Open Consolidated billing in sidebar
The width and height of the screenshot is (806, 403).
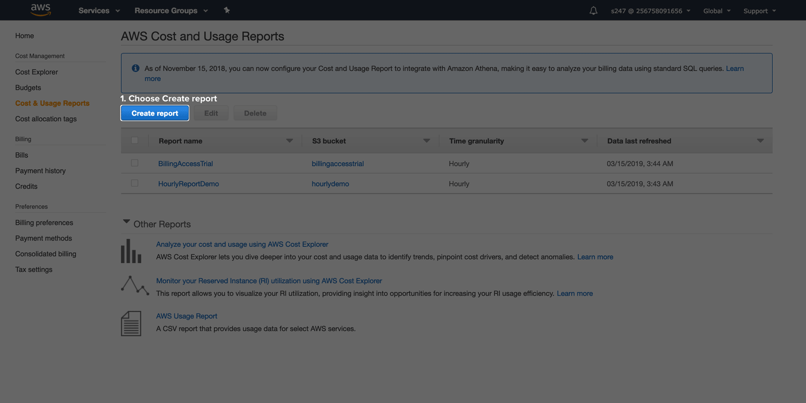point(45,254)
